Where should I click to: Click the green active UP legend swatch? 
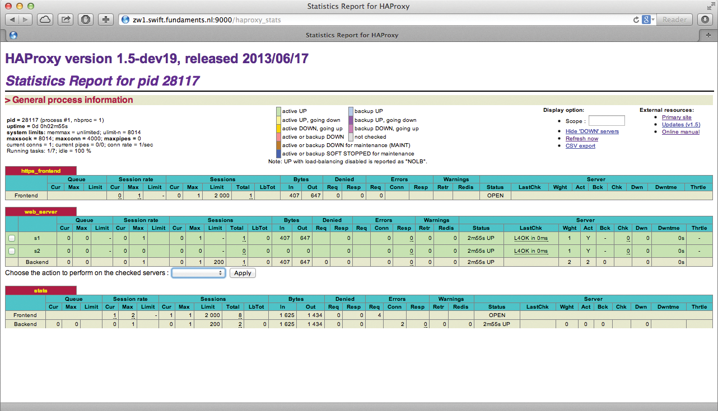[278, 111]
